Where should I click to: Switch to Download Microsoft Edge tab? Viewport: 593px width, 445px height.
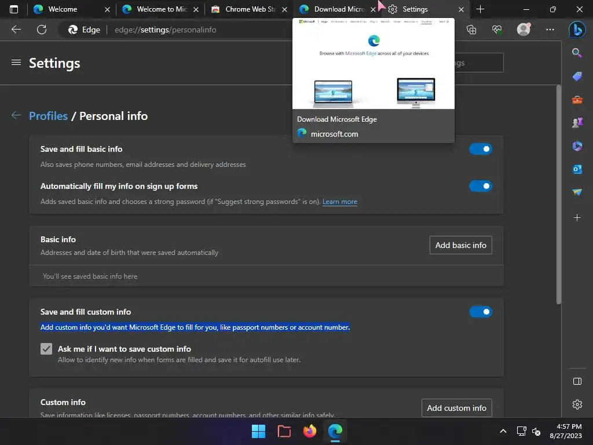point(338,9)
